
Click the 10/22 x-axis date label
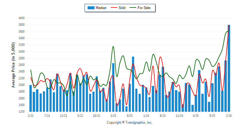pyautogui.click(x=96, y=115)
